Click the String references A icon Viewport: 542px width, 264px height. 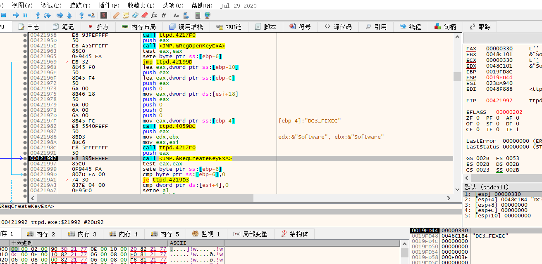[176, 15]
